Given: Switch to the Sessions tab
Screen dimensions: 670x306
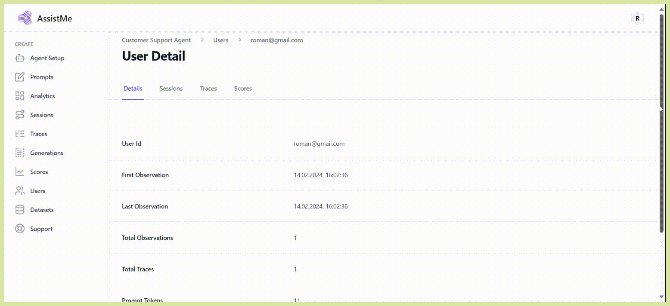Looking at the screenshot, I should pyautogui.click(x=171, y=89).
